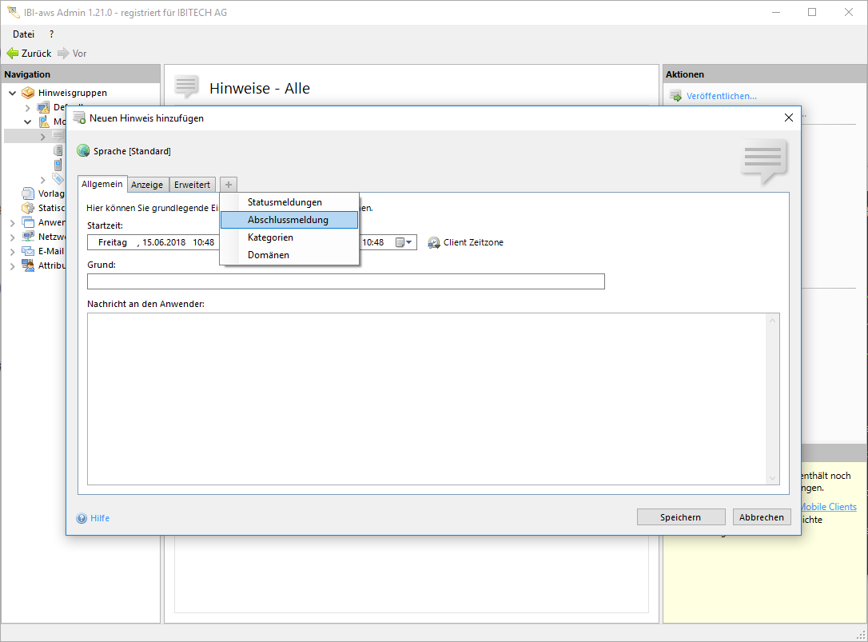The width and height of the screenshot is (868, 642).
Task: Click the Hilfe question mark icon
Action: [82, 518]
